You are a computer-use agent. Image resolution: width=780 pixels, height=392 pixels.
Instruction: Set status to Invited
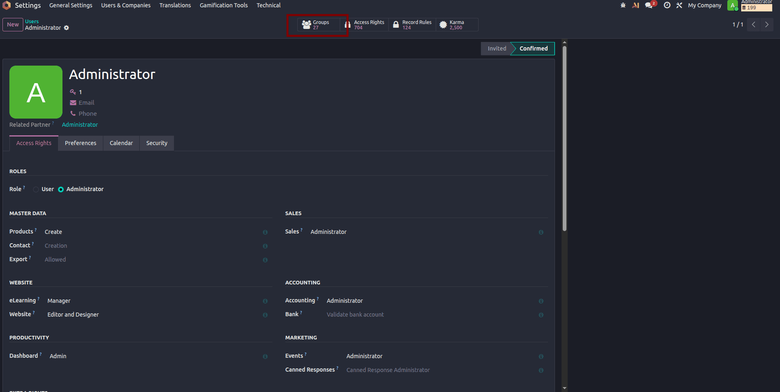click(497, 48)
